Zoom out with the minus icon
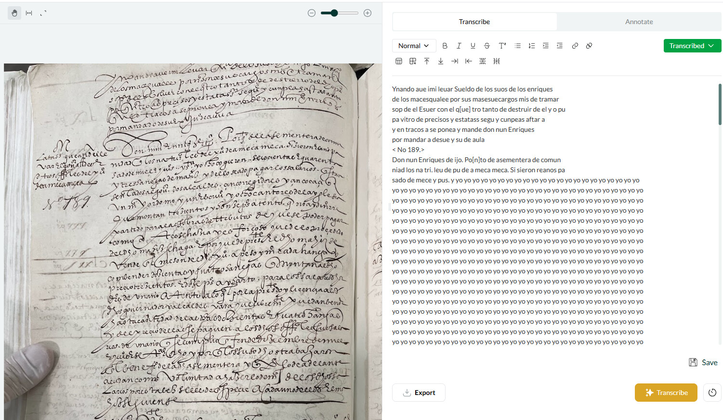The image size is (723, 420). pyautogui.click(x=312, y=13)
